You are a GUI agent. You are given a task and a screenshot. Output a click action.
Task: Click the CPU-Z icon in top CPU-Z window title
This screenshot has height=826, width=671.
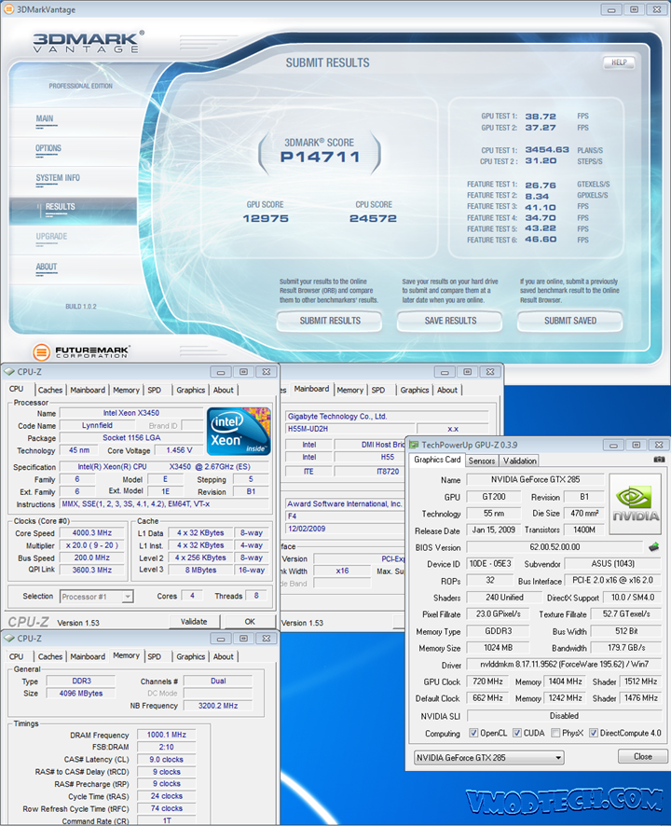tap(9, 371)
